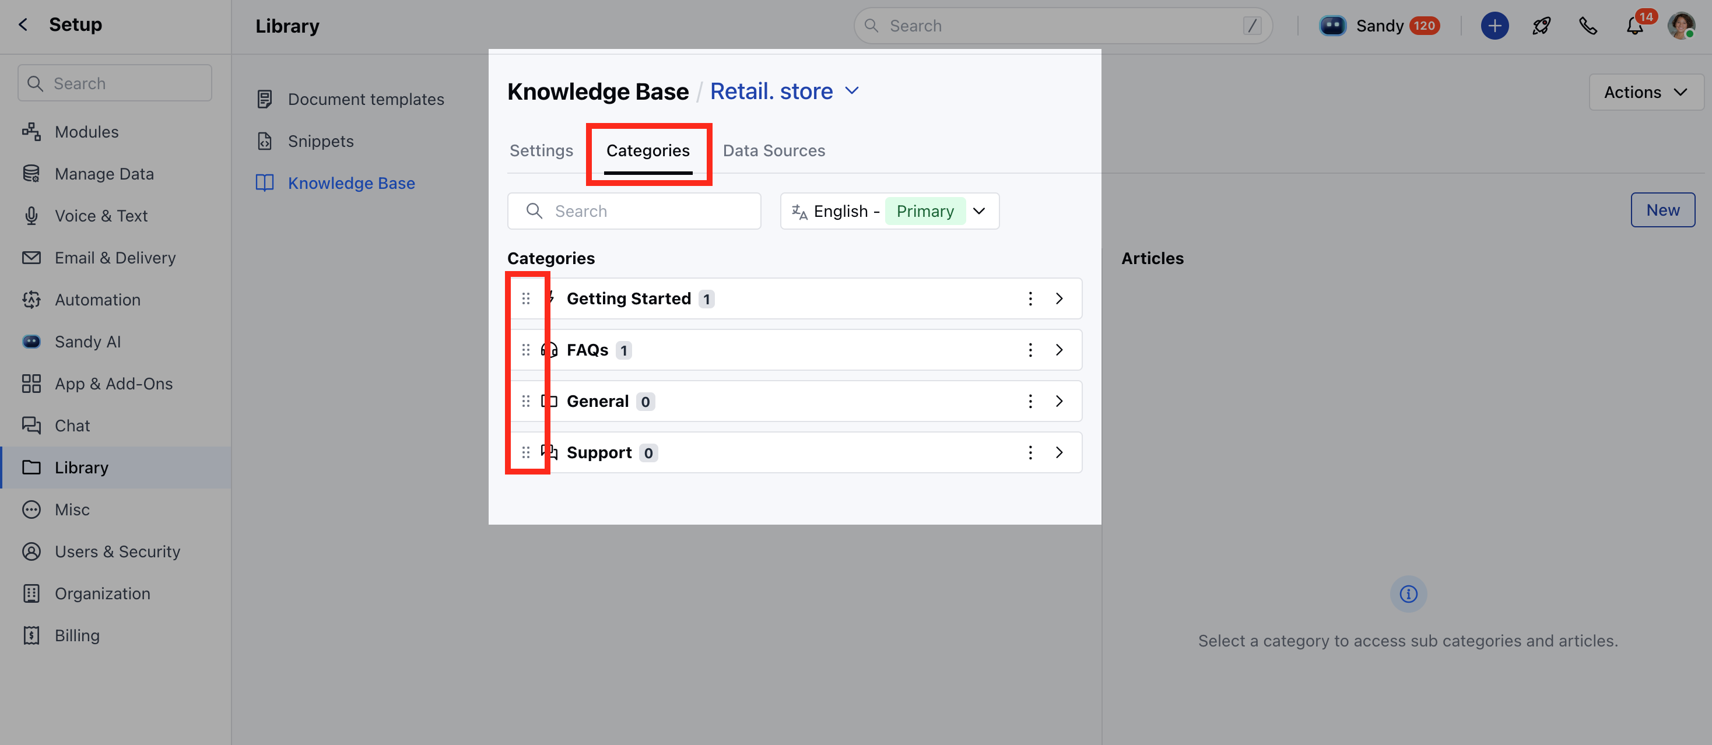Open three-dot menu for Support category
Viewport: 1712px width, 745px height.
pos(1030,452)
